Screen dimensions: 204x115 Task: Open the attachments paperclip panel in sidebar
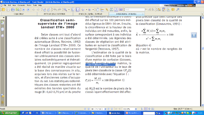point(3,102)
